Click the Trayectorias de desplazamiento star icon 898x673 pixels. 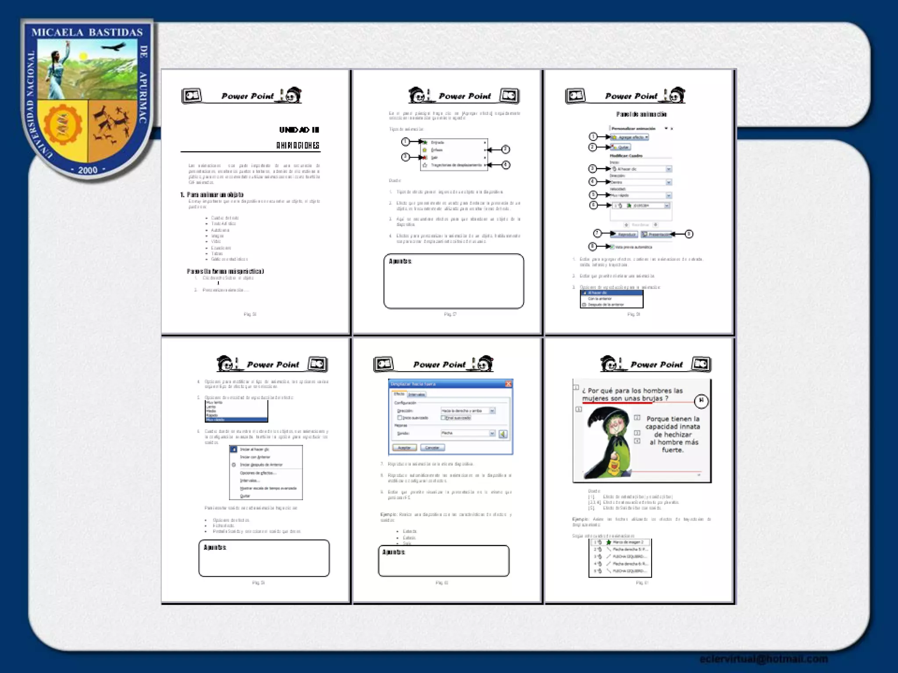[x=424, y=165]
